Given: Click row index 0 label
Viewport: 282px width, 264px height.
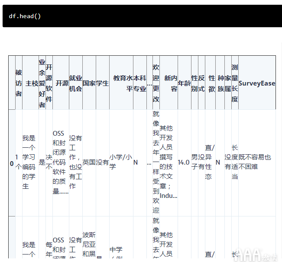Looking at the screenshot, I should (12, 163).
